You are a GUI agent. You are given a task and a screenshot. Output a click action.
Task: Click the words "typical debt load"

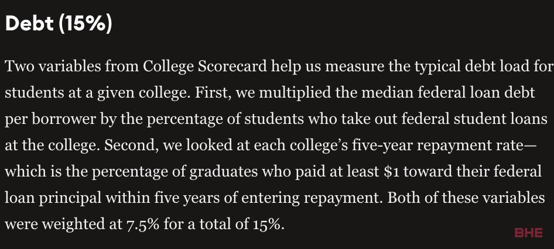[x=473, y=67]
